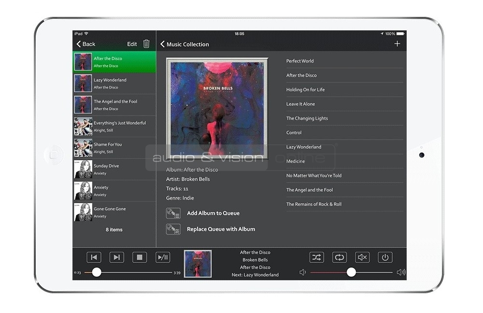Tap the Artist: Broken Bells info line
Image resolution: width=483 pixels, height=313 pixels.
pyautogui.click(x=188, y=179)
